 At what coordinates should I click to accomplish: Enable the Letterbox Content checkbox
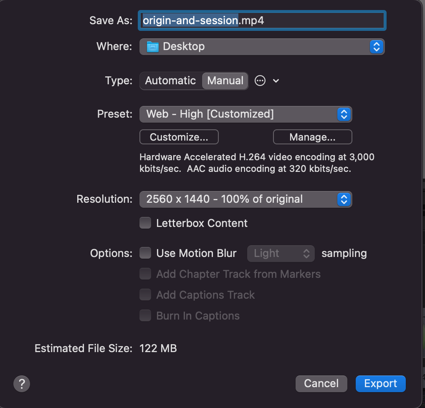tap(145, 223)
